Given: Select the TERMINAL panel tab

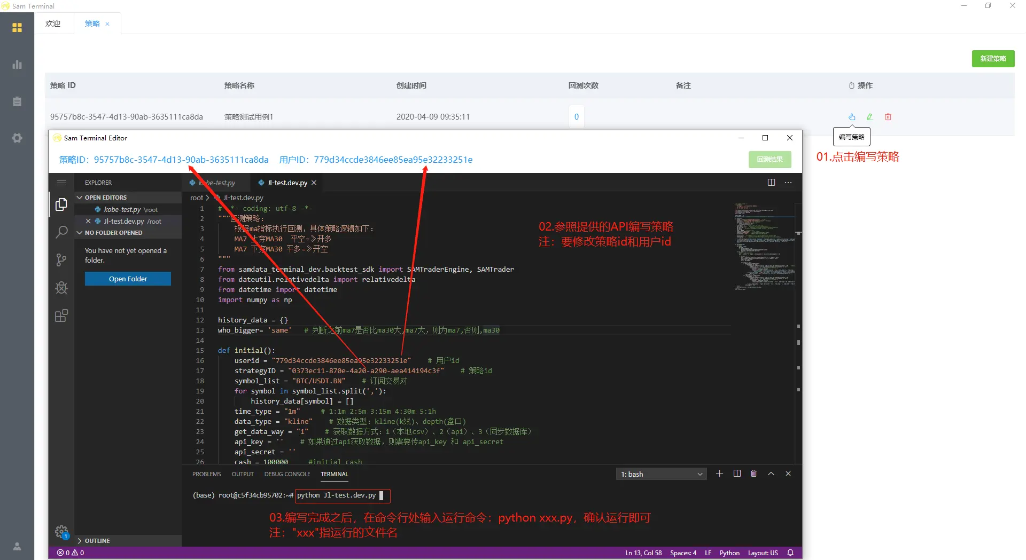Looking at the screenshot, I should [x=335, y=474].
